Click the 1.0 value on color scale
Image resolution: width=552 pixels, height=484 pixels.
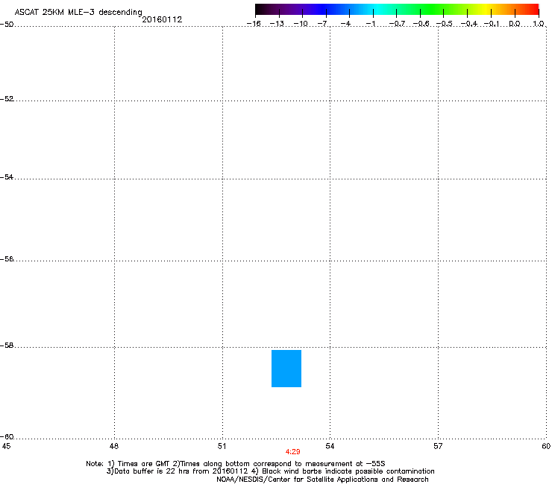539,24
